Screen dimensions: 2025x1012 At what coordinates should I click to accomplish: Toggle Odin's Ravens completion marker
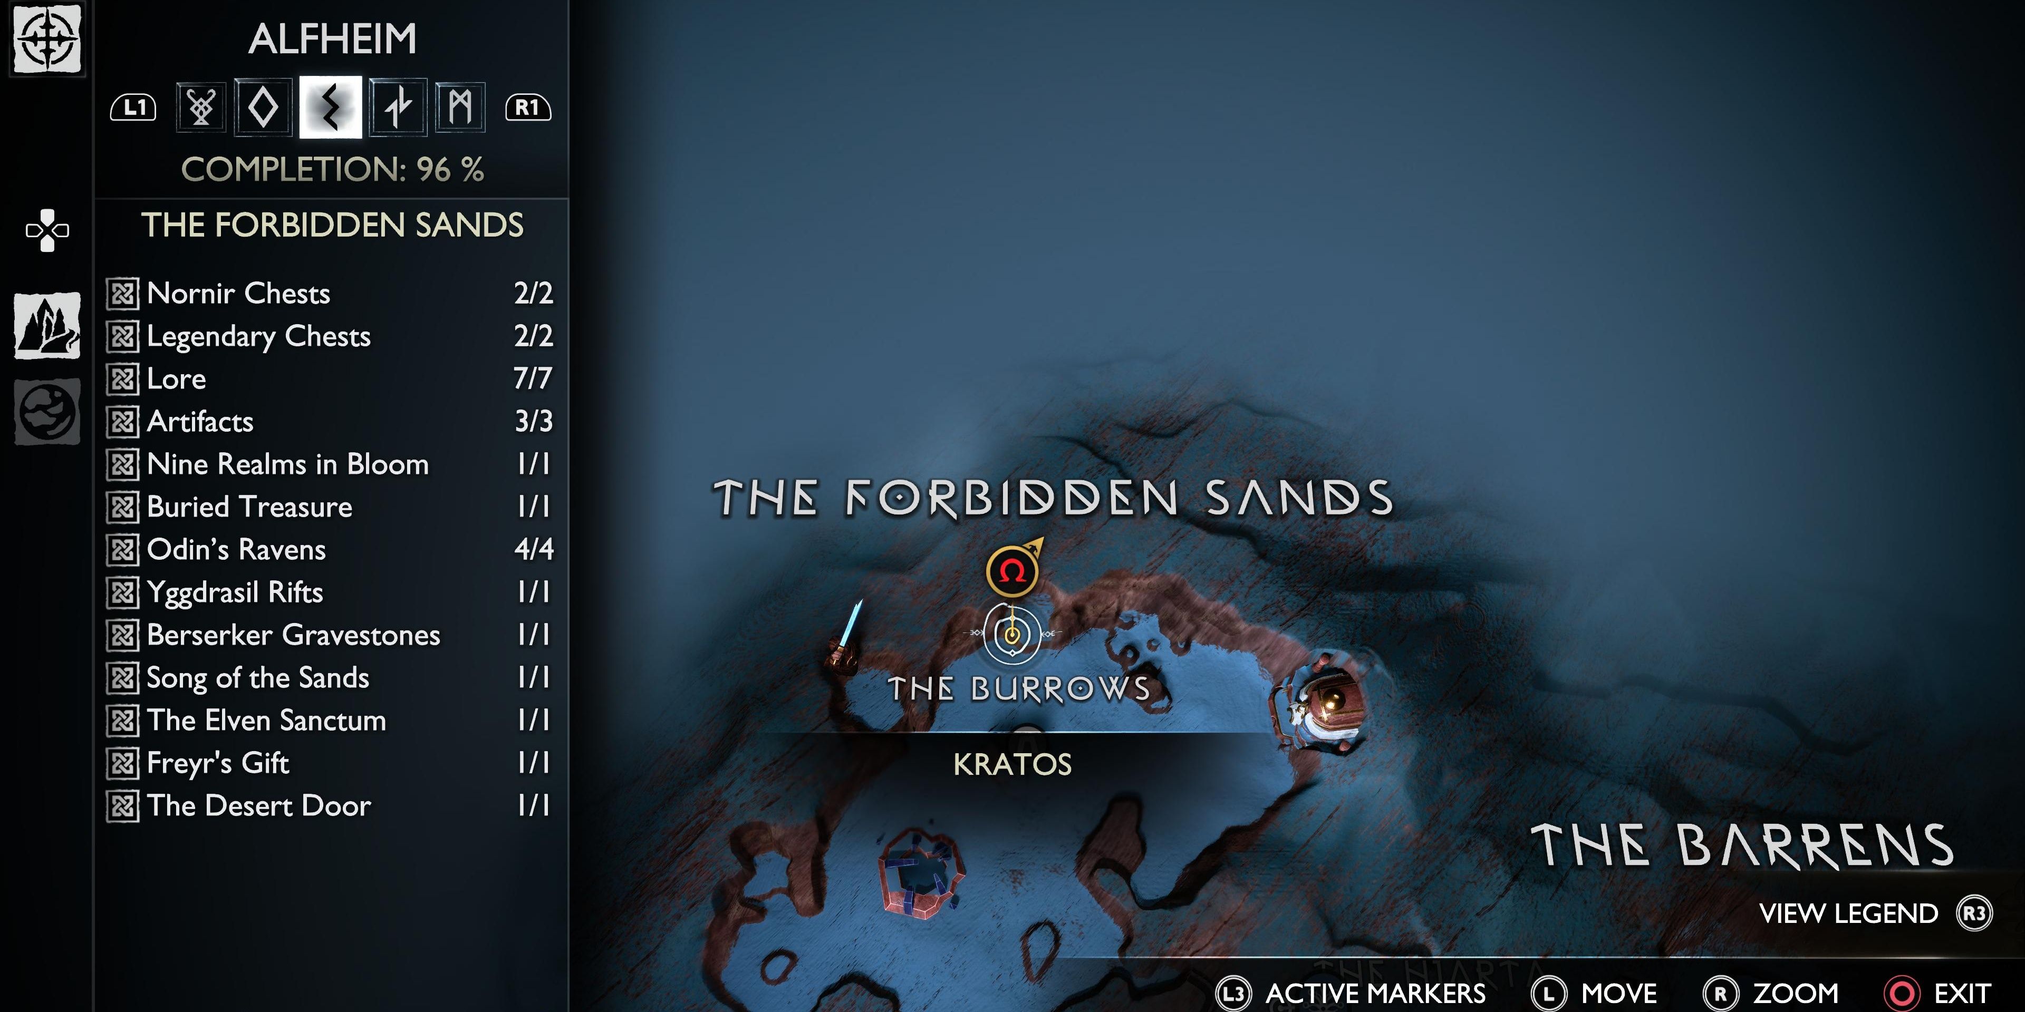(x=123, y=554)
